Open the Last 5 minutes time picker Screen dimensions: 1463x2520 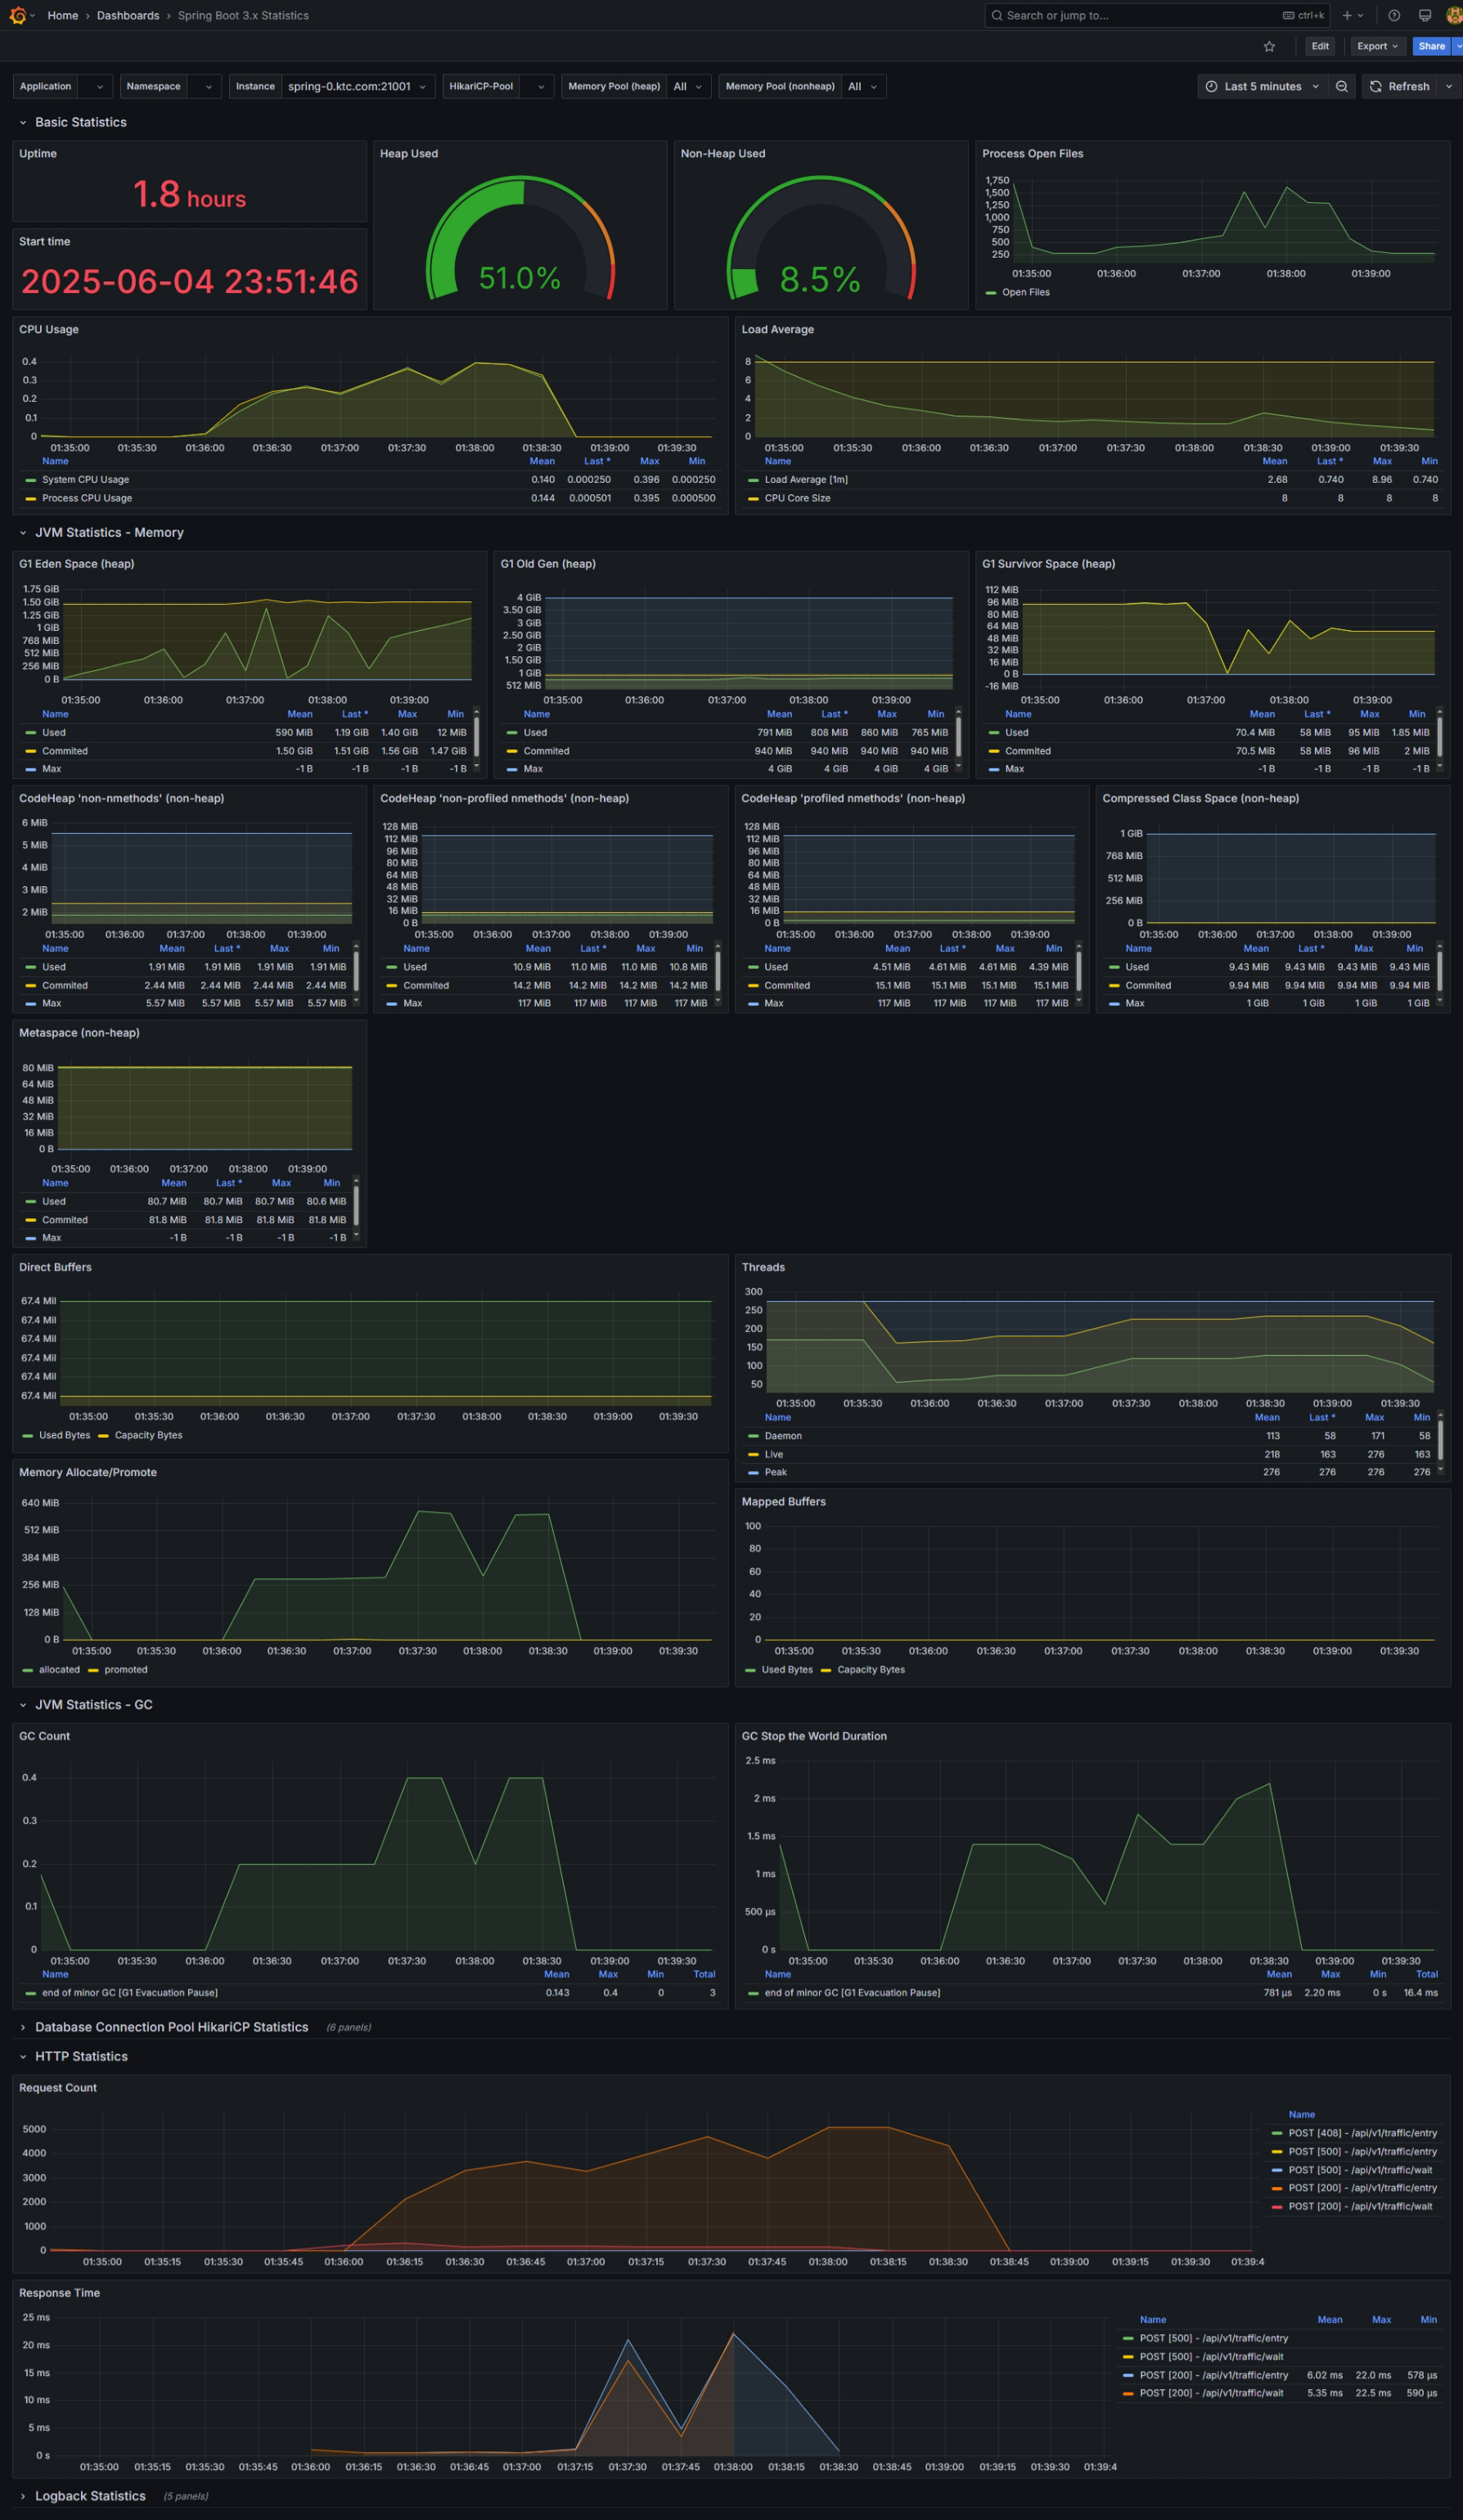tap(1263, 86)
